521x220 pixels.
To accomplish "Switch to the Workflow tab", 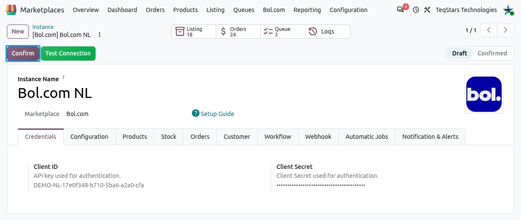I will [x=278, y=137].
